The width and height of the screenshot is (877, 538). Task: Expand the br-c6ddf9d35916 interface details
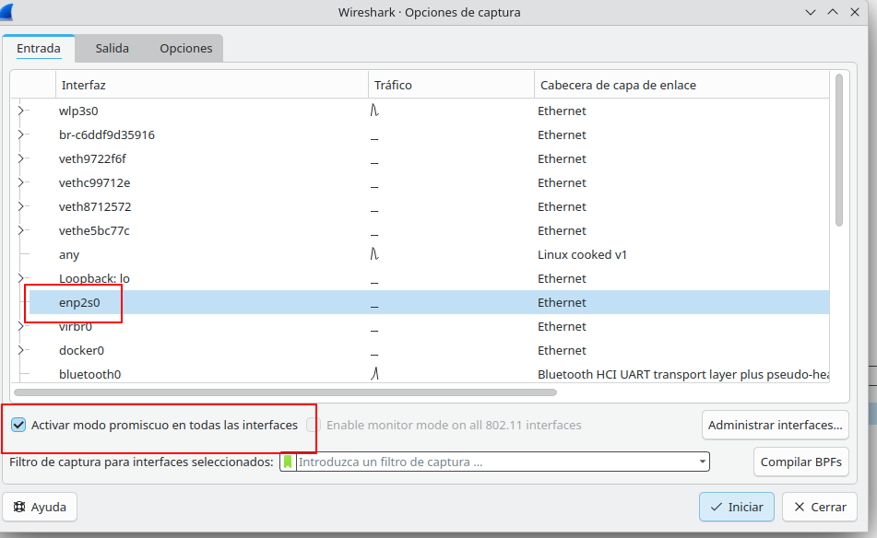point(20,134)
